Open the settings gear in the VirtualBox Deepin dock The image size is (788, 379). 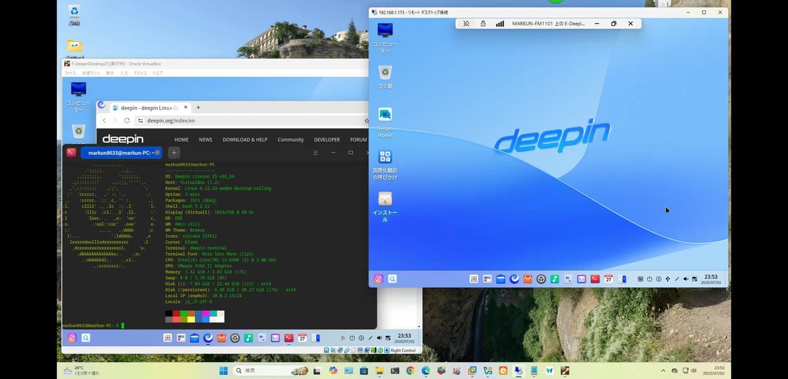pyautogui.click(x=235, y=338)
